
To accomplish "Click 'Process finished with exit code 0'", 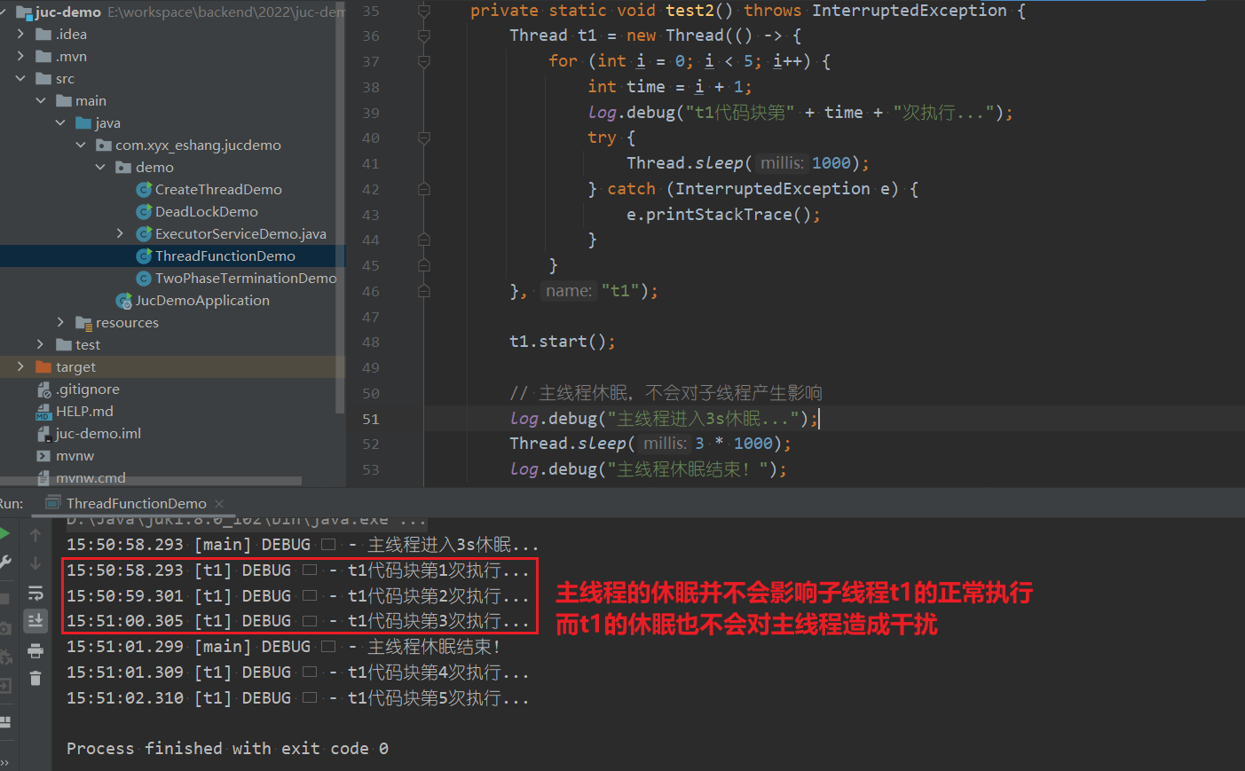I will click(227, 749).
